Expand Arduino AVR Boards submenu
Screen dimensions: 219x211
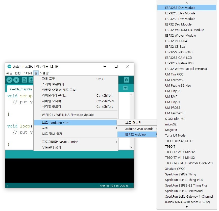[137, 129]
